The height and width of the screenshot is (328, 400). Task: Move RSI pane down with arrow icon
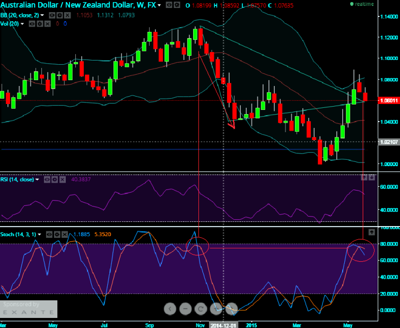(372, 177)
